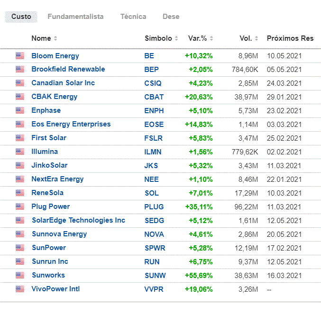
Task: Click the US flag beside Bloom Energy
Action: tap(20, 55)
